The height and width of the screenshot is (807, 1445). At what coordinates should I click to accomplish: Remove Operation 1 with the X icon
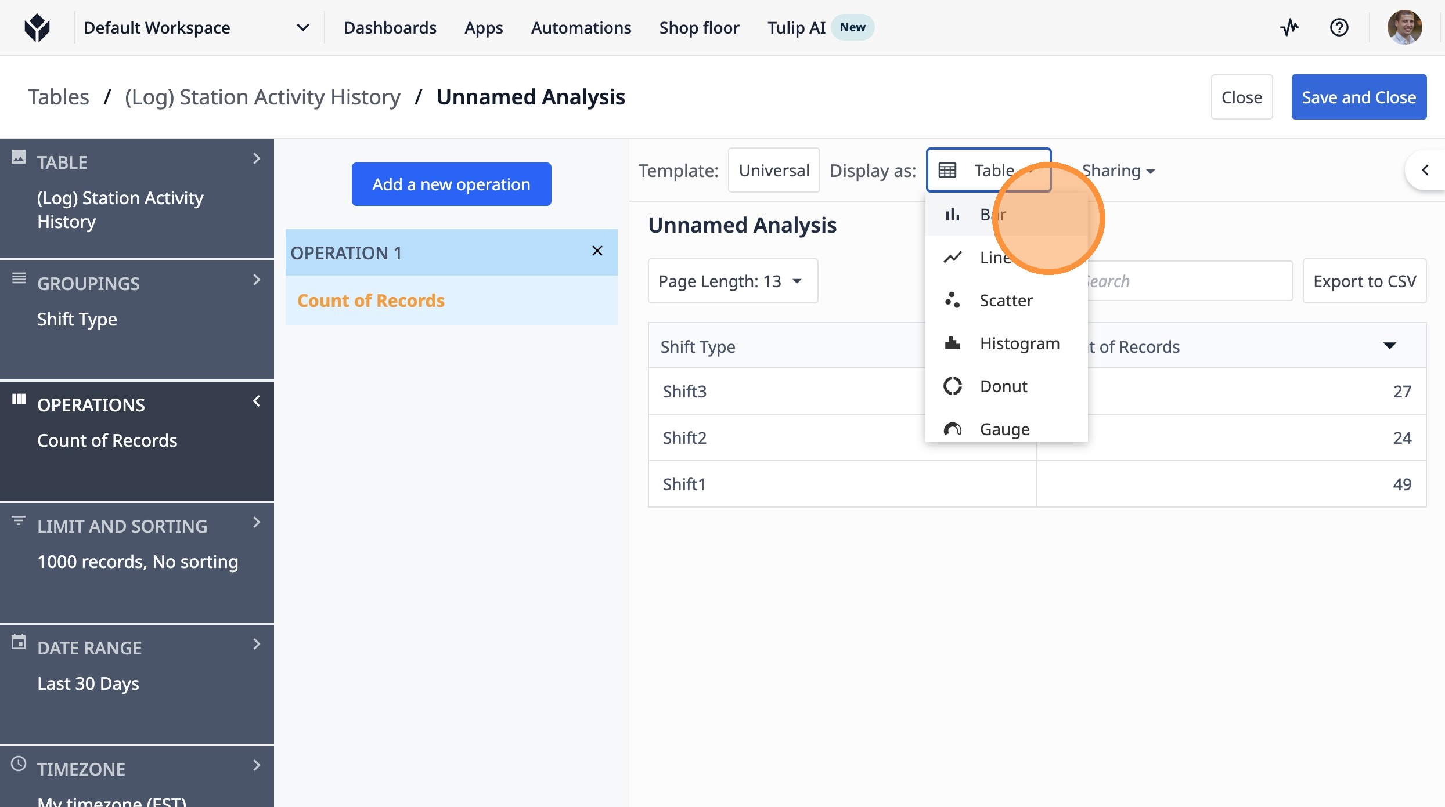coord(597,251)
